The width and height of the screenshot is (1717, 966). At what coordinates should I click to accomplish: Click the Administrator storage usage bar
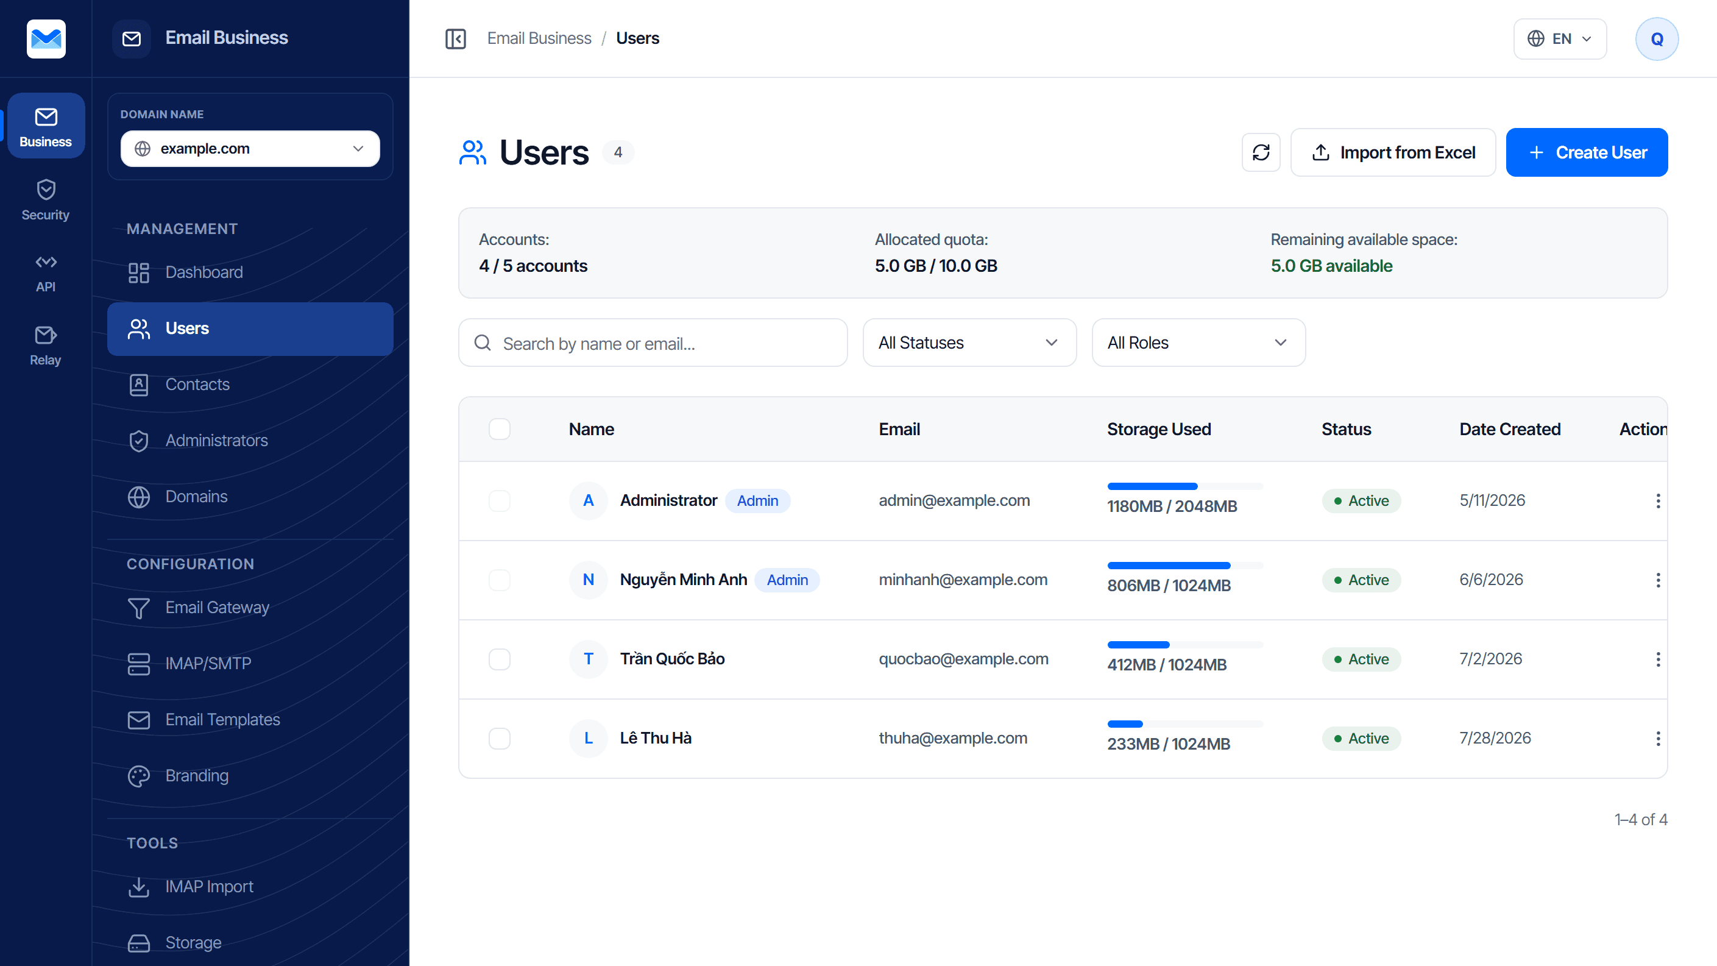1185,486
